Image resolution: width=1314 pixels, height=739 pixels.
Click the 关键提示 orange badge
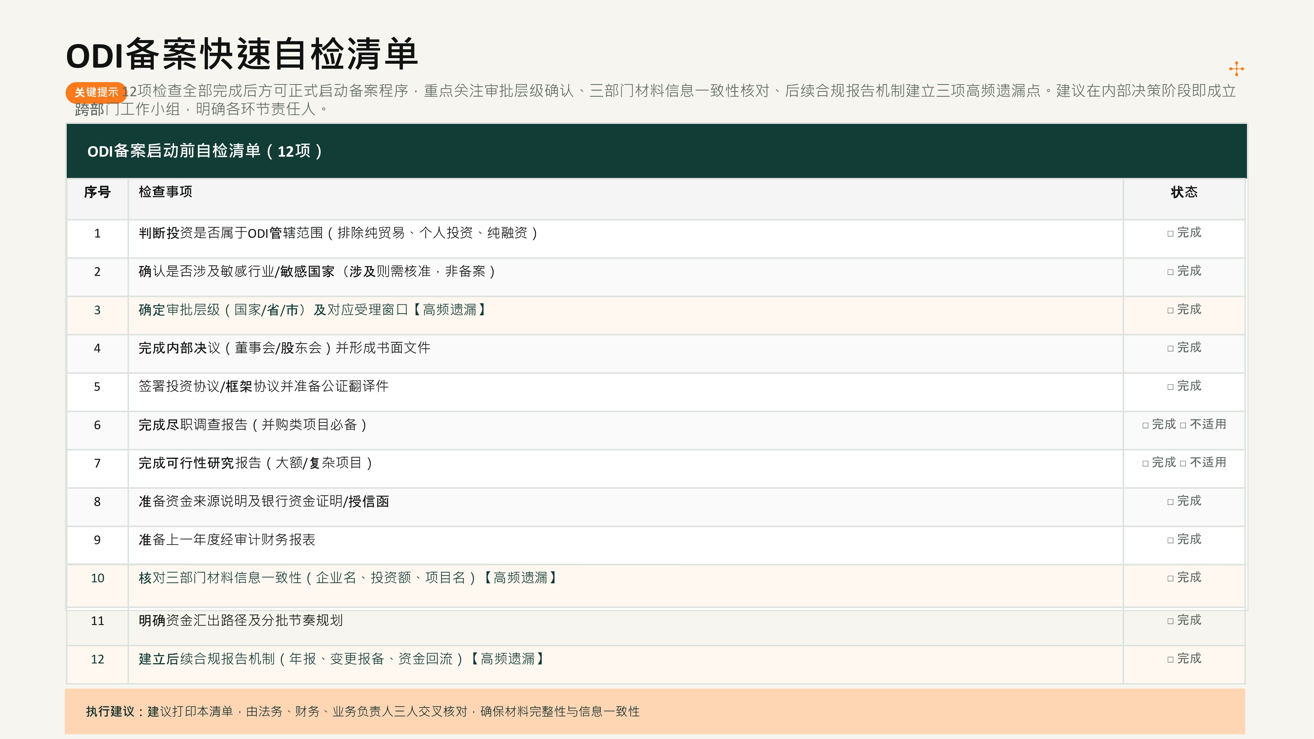(96, 92)
